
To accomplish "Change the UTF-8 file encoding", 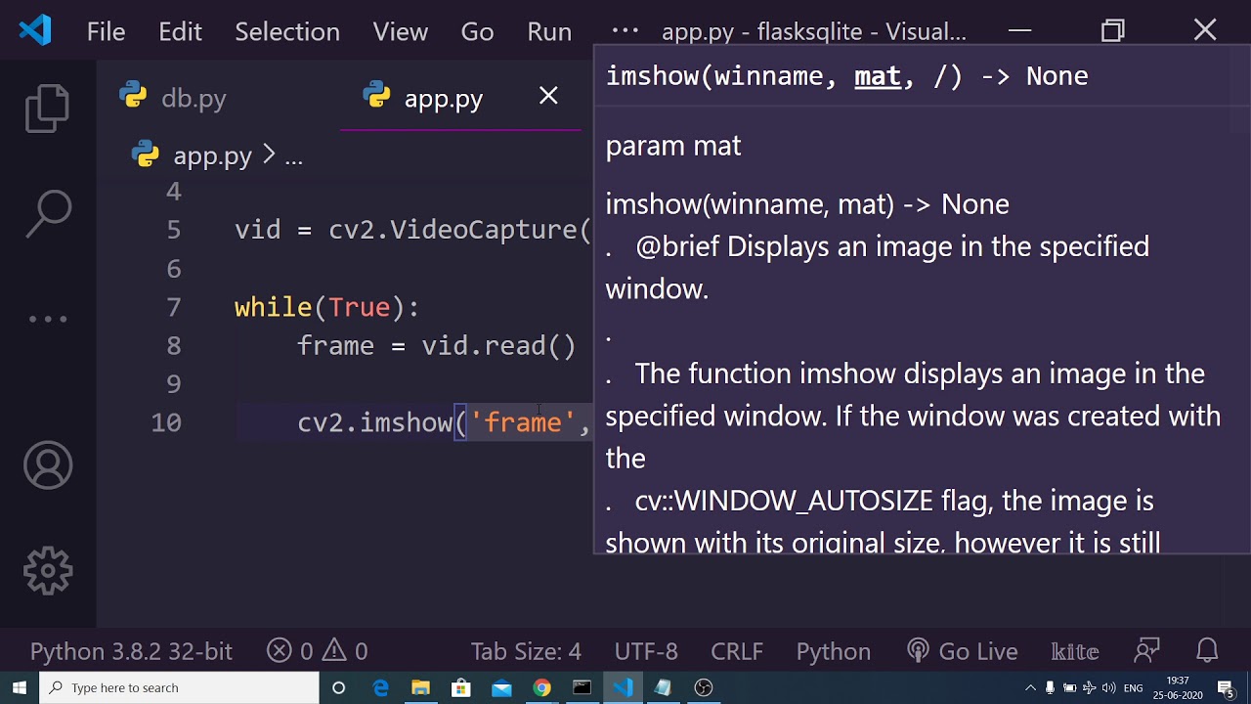I will click(x=646, y=651).
